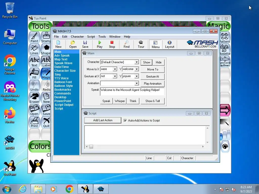Select the Rosette magic tool in Tux Paint

(225, 50)
